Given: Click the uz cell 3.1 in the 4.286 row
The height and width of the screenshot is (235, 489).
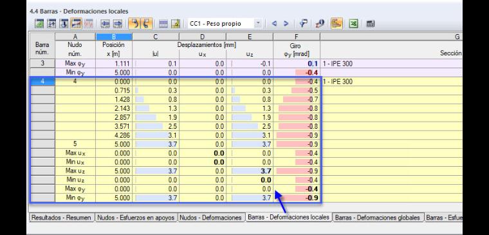Looking at the screenshot, I should click(x=250, y=135).
